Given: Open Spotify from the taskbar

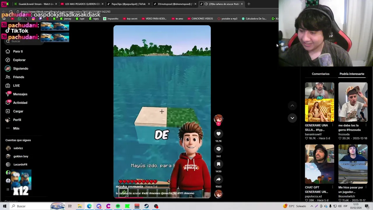Looking at the screenshot, I should pyautogui.click(x=118, y=206).
